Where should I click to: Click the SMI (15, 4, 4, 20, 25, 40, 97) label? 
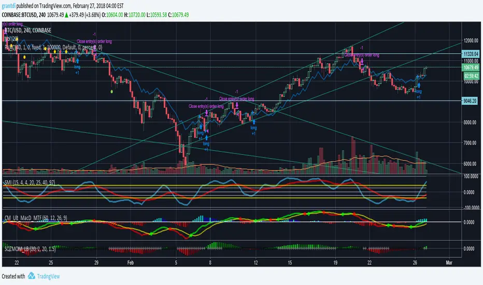click(30, 182)
